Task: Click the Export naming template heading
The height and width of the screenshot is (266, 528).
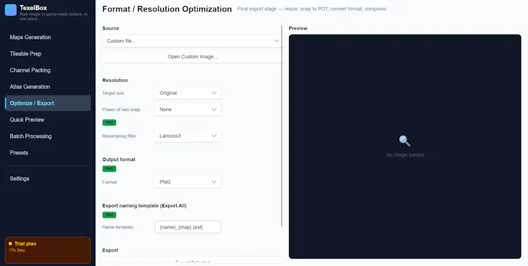Action: [x=145, y=206]
